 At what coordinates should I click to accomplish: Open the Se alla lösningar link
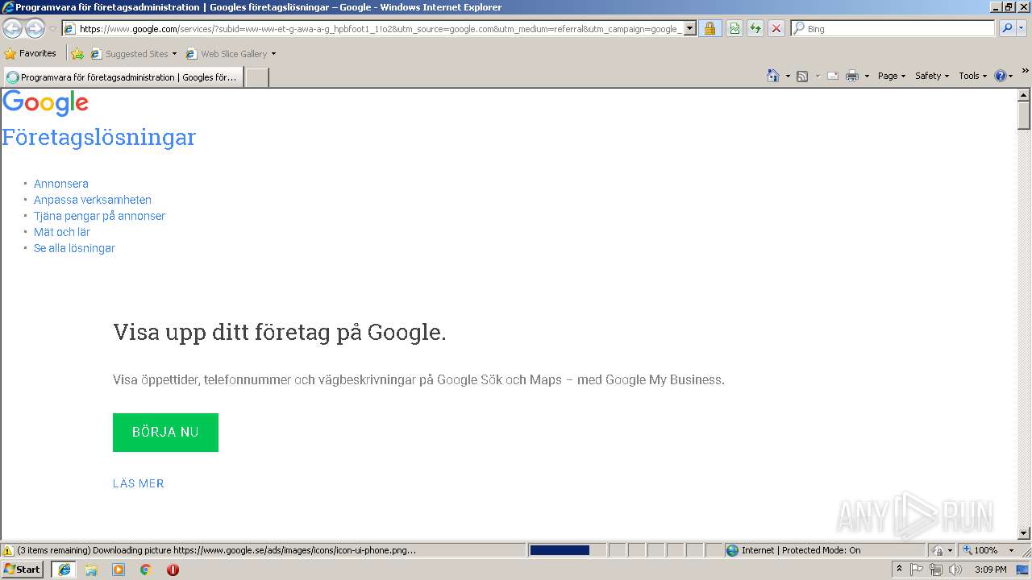74,248
